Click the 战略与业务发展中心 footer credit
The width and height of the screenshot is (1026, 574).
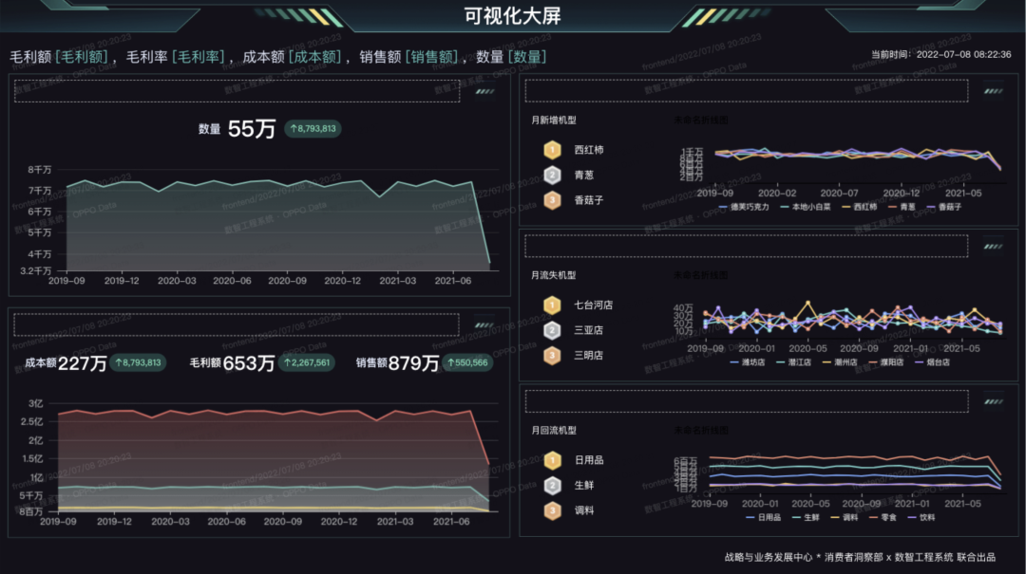pyautogui.click(x=769, y=557)
